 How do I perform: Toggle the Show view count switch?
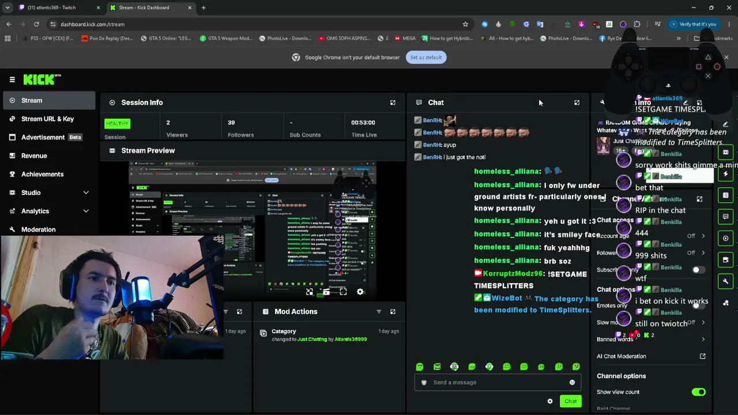point(699,392)
